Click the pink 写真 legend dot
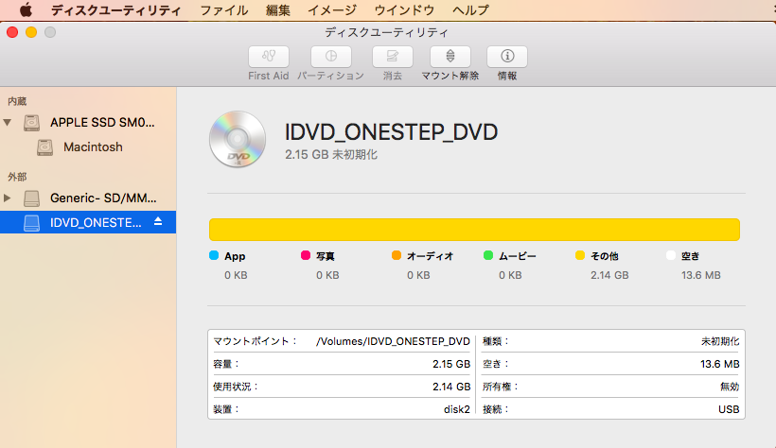776x448 pixels. [x=306, y=255]
